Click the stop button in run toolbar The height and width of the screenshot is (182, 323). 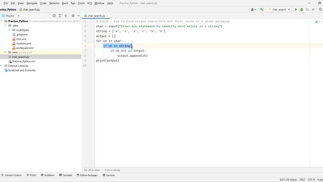(x=313, y=10)
